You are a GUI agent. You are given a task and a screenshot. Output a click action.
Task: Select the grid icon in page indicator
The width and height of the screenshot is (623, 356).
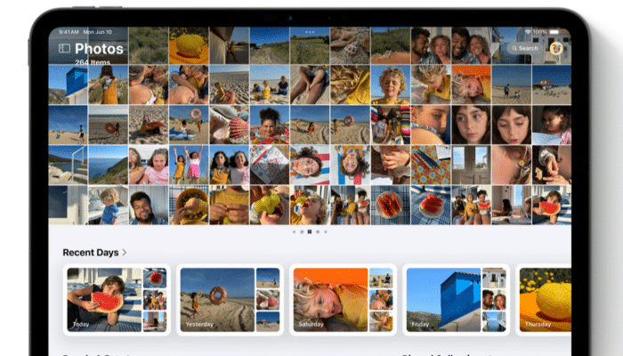[310, 231]
